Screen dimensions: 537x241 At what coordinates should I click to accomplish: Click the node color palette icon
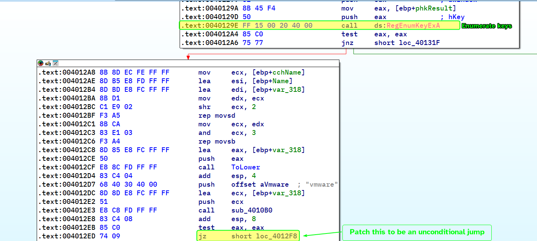pos(40,63)
